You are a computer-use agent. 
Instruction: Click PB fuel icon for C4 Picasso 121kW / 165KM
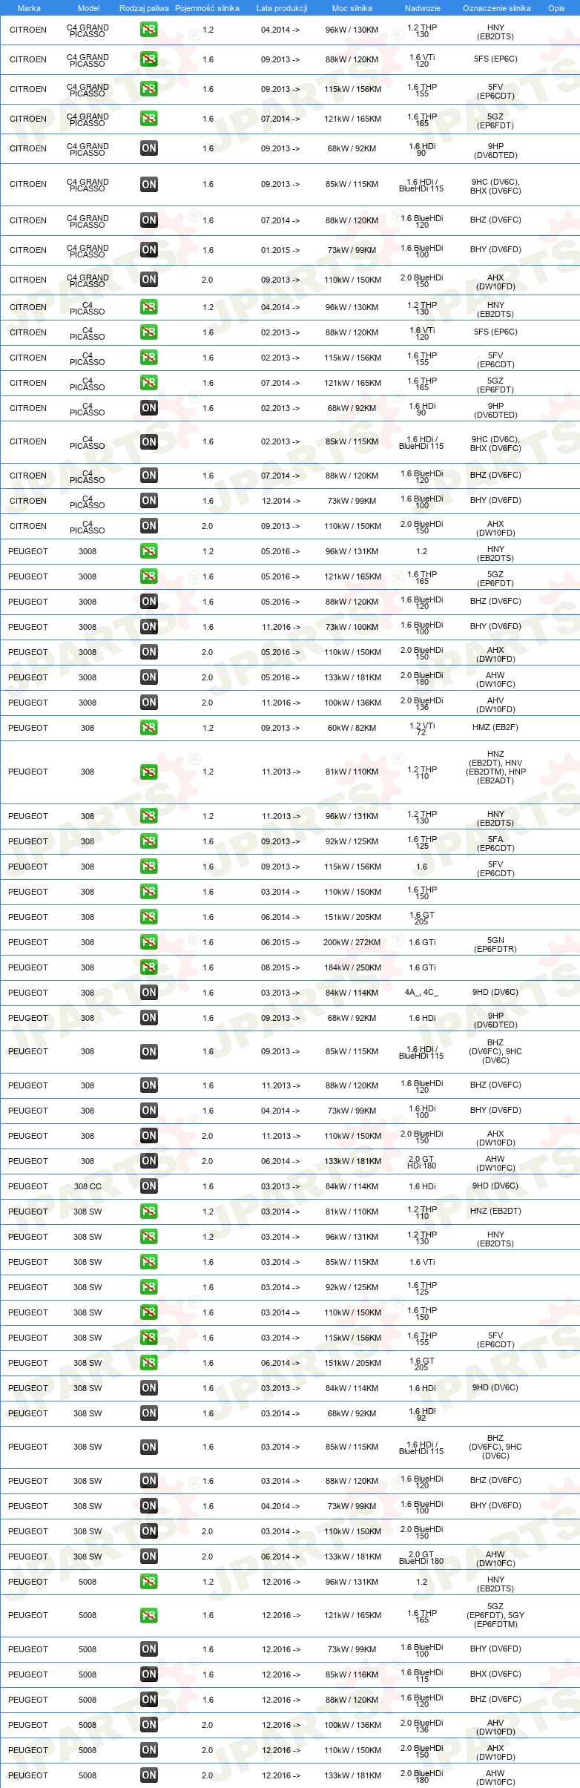click(149, 383)
